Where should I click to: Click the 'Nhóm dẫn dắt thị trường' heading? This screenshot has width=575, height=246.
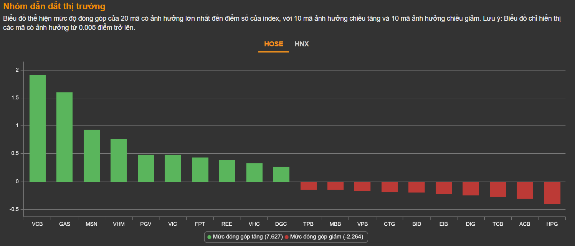54,7
